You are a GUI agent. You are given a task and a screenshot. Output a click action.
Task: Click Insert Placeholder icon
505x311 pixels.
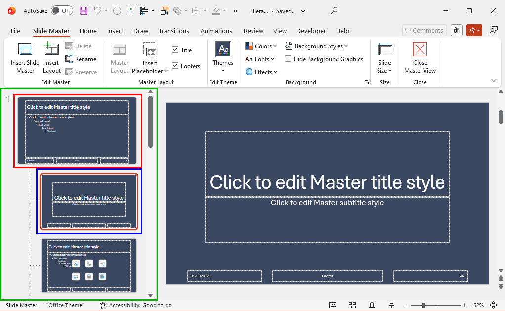pyautogui.click(x=150, y=58)
